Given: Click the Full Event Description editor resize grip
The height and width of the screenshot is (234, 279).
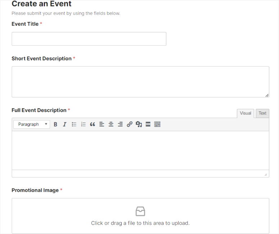Looking at the screenshot, I should tap(266, 175).
